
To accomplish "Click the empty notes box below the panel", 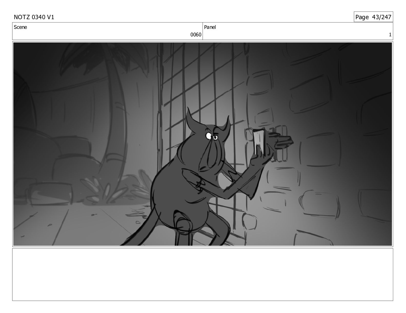I will 202,274.
